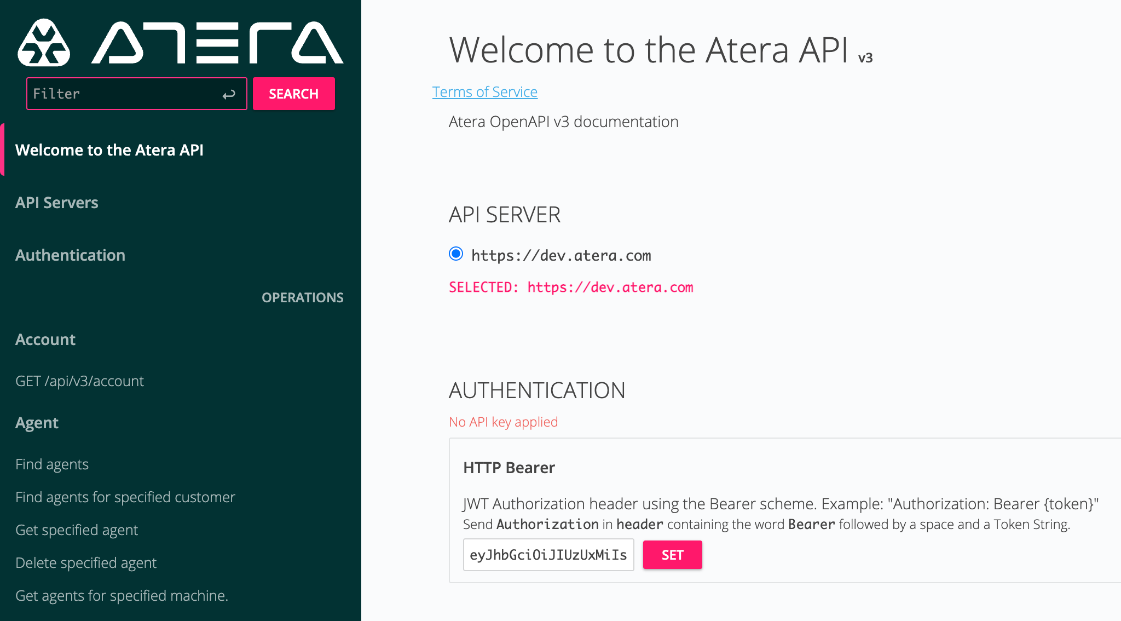1121x621 pixels.
Task: Open the Terms of Service link
Action: [x=485, y=91]
